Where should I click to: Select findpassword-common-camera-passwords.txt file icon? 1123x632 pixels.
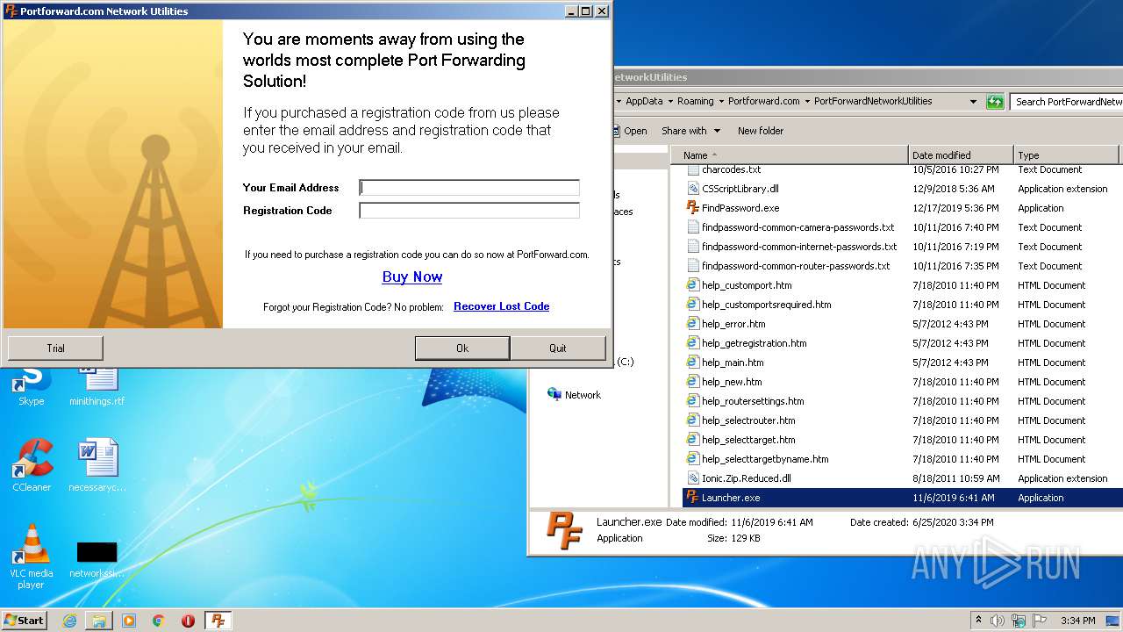(692, 227)
